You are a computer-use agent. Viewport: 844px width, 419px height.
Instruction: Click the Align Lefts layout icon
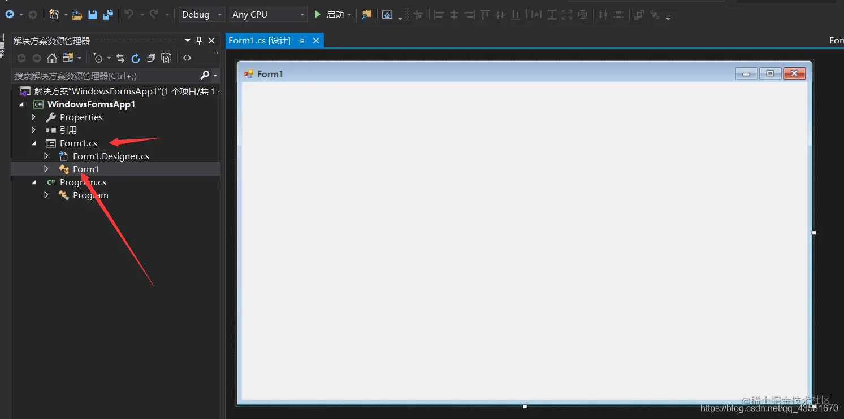pyautogui.click(x=439, y=15)
